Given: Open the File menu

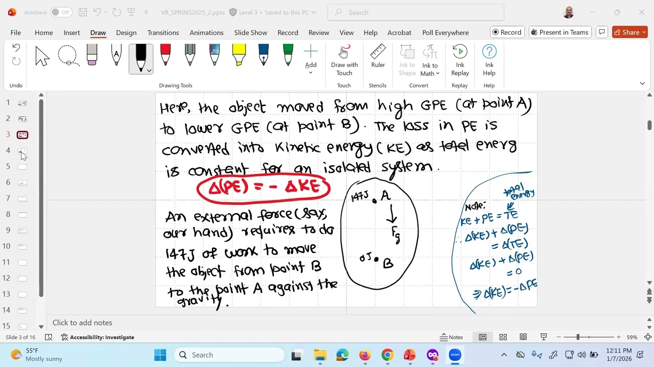Looking at the screenshot, I should point(16,33).
